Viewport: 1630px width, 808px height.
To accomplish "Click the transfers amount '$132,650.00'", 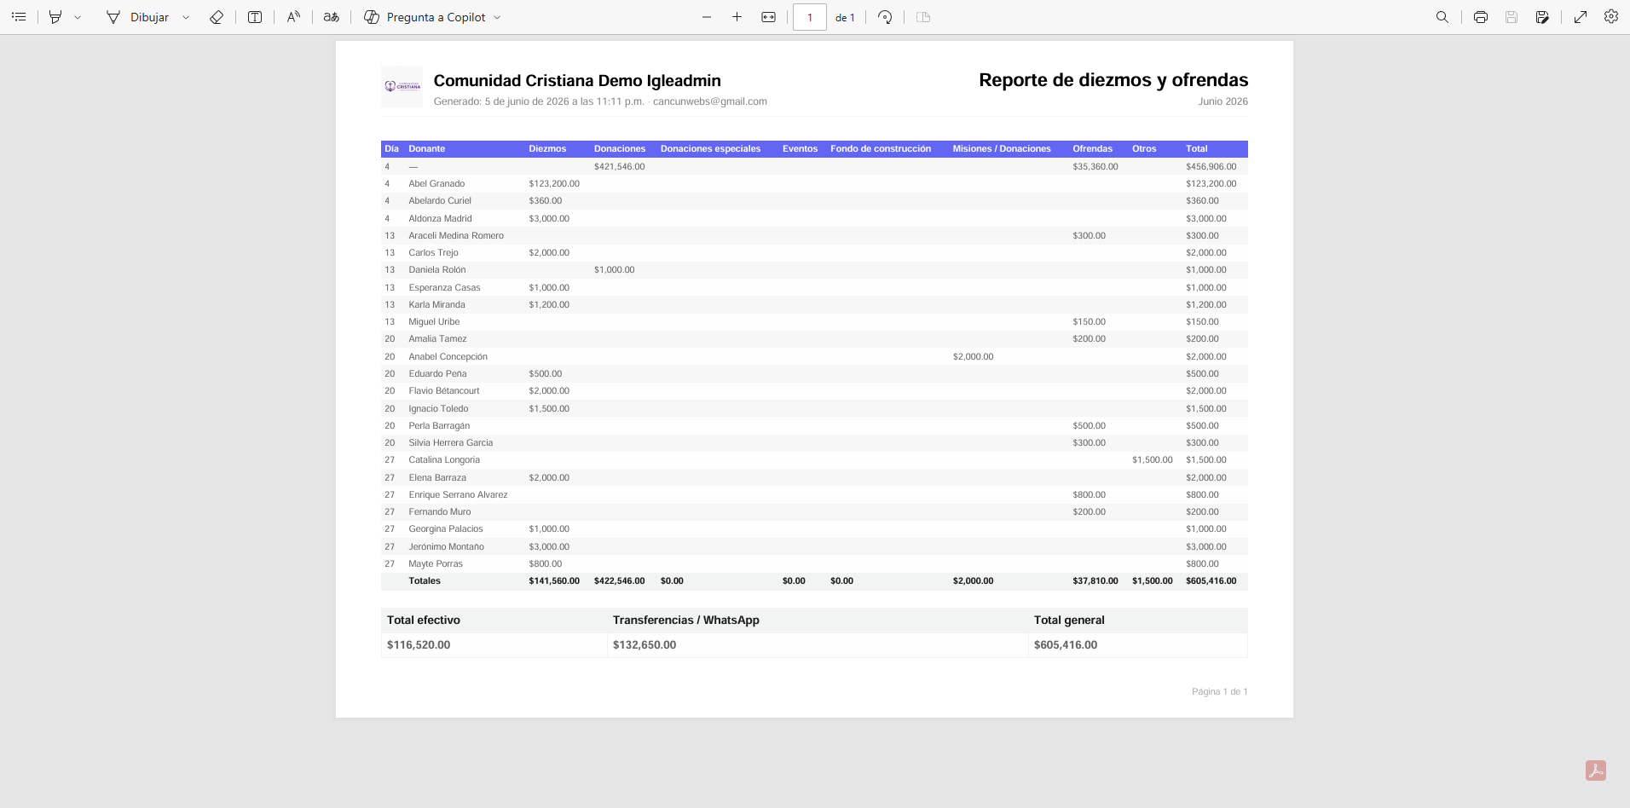I will click(x=644, y=644).
